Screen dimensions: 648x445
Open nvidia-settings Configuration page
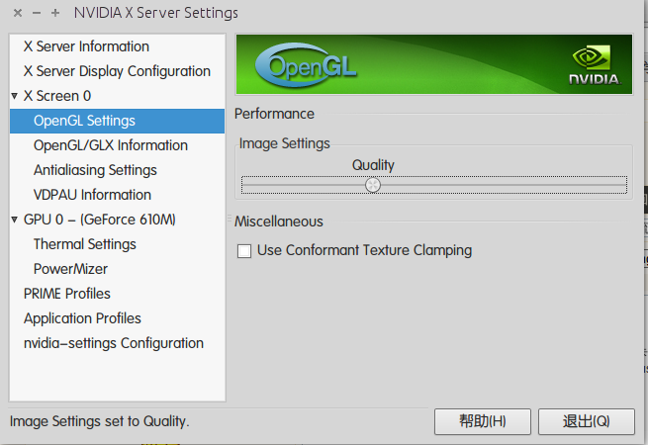(114, 343)
